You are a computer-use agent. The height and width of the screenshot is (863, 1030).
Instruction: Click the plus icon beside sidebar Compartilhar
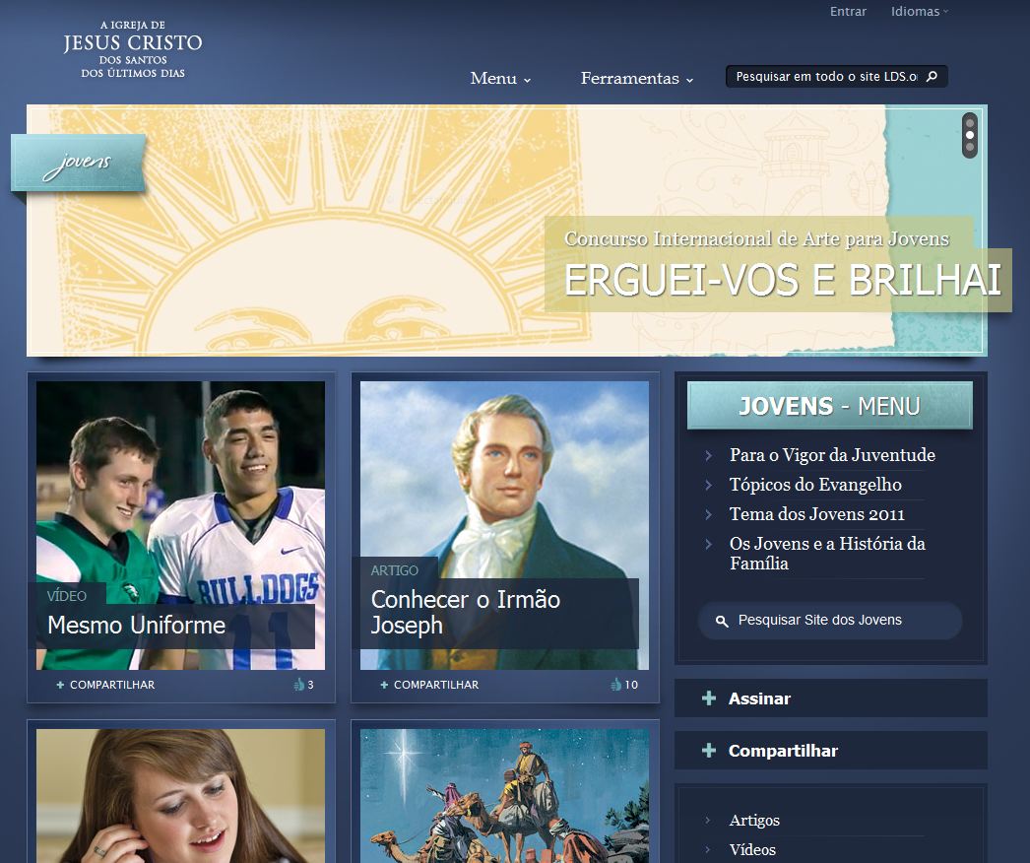coord(708,751)
